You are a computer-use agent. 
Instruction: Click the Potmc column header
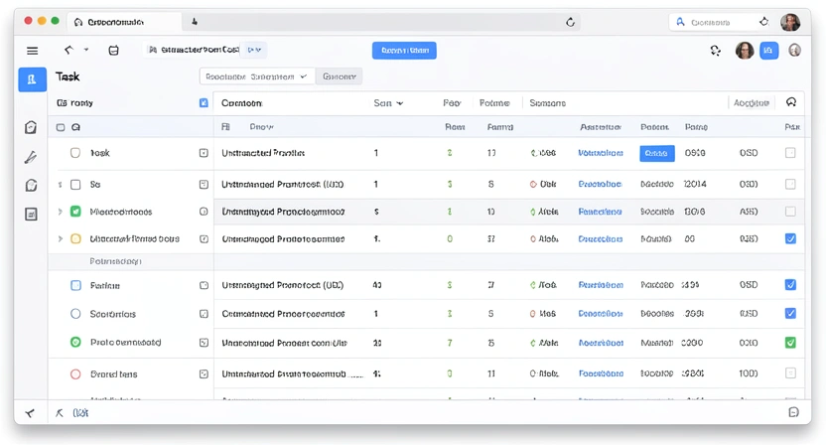point(494,103)
